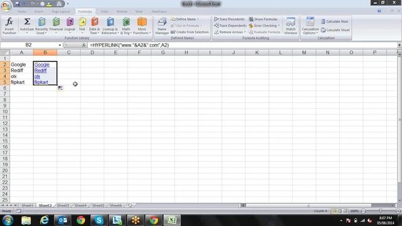402x226 pixels.
Task: Open the Developer ribbon tab
Action: [159, 11]
